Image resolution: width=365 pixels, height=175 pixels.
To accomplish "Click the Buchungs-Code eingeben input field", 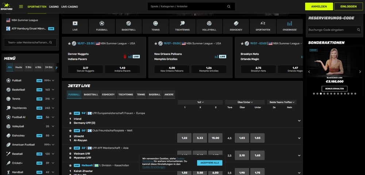I will tap(331, 30).
